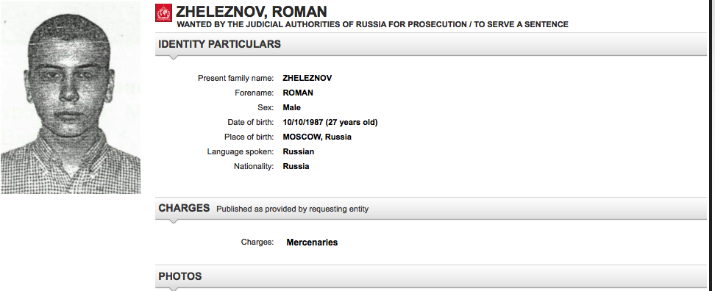The height and width of the screenshot is (291, 715).
Task: Click the Sex value Male
Action: pyautogui.click(x=292, y=107)
